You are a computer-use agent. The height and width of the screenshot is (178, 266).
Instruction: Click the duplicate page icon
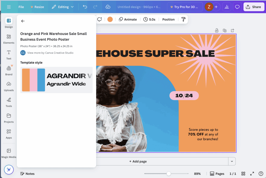point(225,30)
